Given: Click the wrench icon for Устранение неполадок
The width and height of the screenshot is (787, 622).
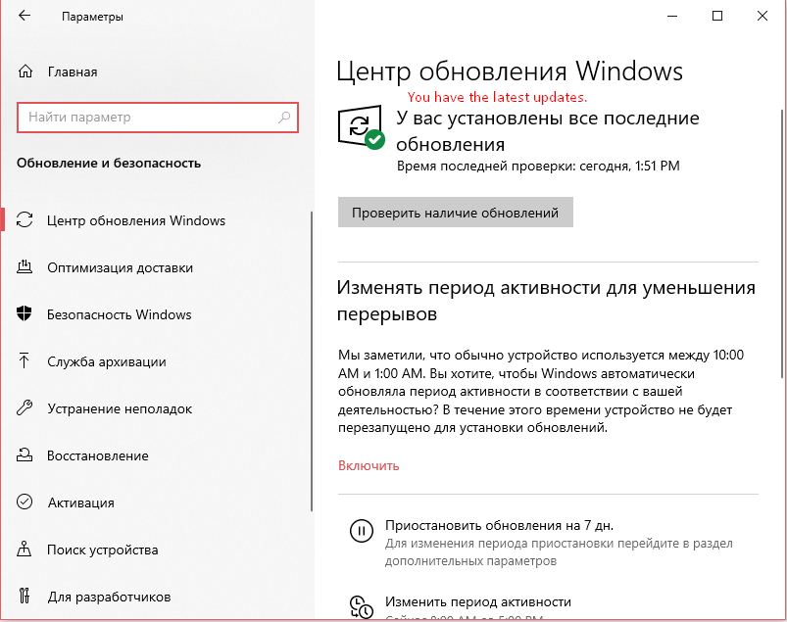Looking at the screenshot, I should [x=25, y=407].
